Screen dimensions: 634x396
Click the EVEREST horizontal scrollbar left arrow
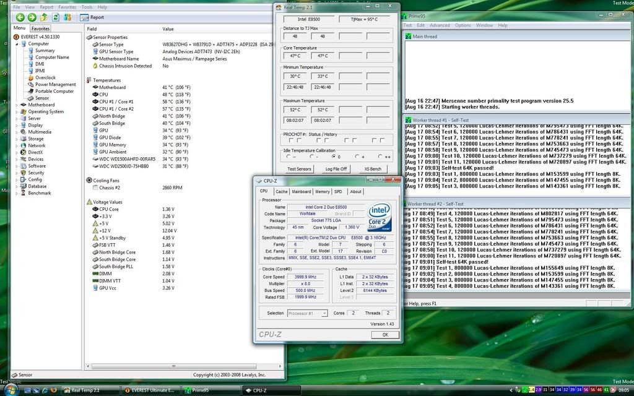point(88,366)
